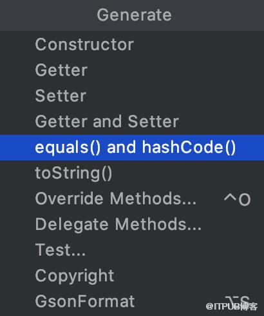Screen dimensions: 264x316
Task: Click the @ITPUB watermark text
Action: (231, 306)
